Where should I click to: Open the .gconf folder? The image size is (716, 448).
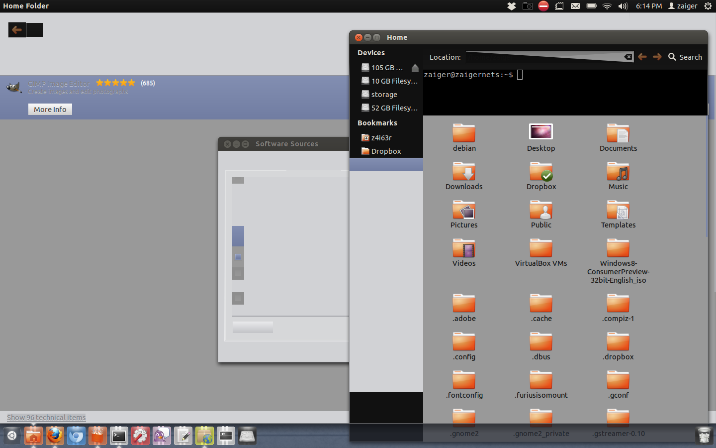pos(618,385)
